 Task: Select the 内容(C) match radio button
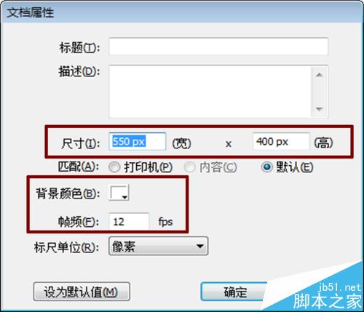pos(190,167)
